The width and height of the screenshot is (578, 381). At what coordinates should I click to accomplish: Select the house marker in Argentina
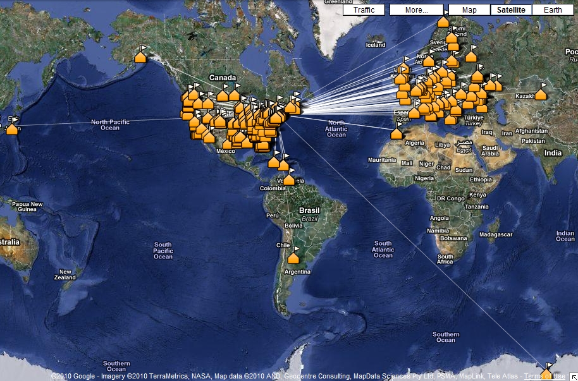pos(293,258)
